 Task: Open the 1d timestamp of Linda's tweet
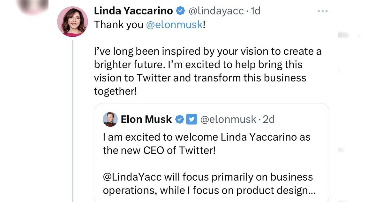(x=256, y=11)
